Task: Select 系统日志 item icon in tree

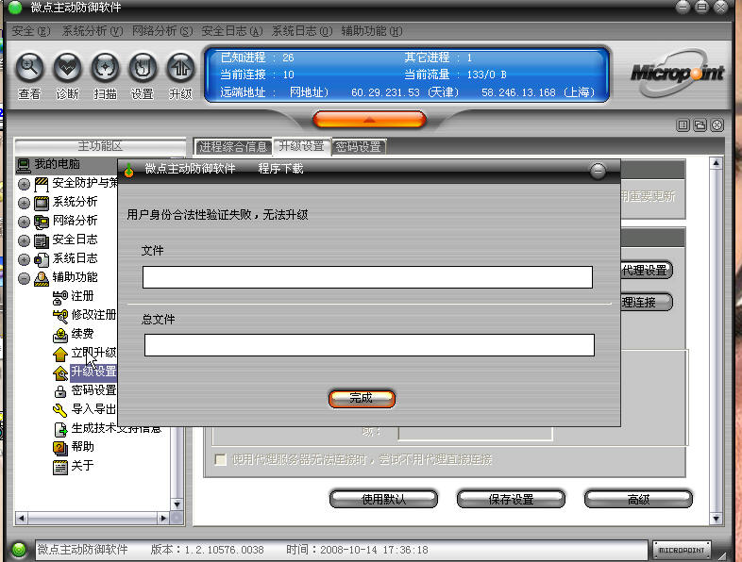Action: pos(42,259)
